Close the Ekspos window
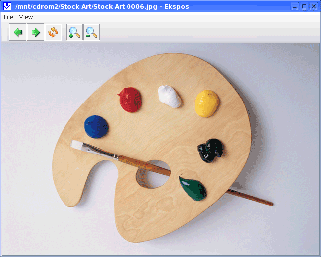Viewport: 321px width, 257px height. pyautogui.click(x=313, y=6)
